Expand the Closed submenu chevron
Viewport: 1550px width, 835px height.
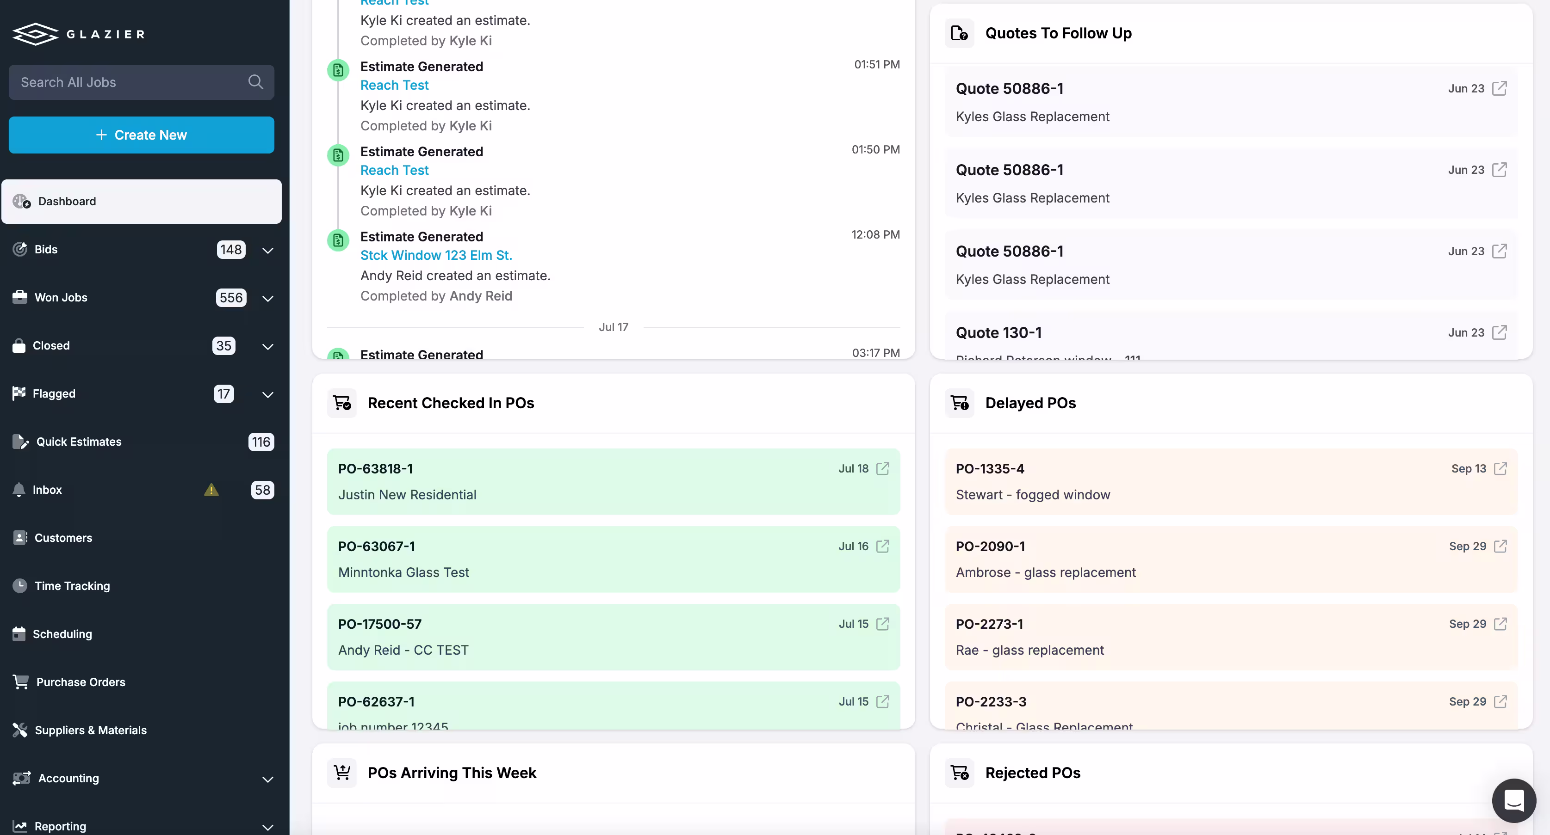[x=268, y=346]
